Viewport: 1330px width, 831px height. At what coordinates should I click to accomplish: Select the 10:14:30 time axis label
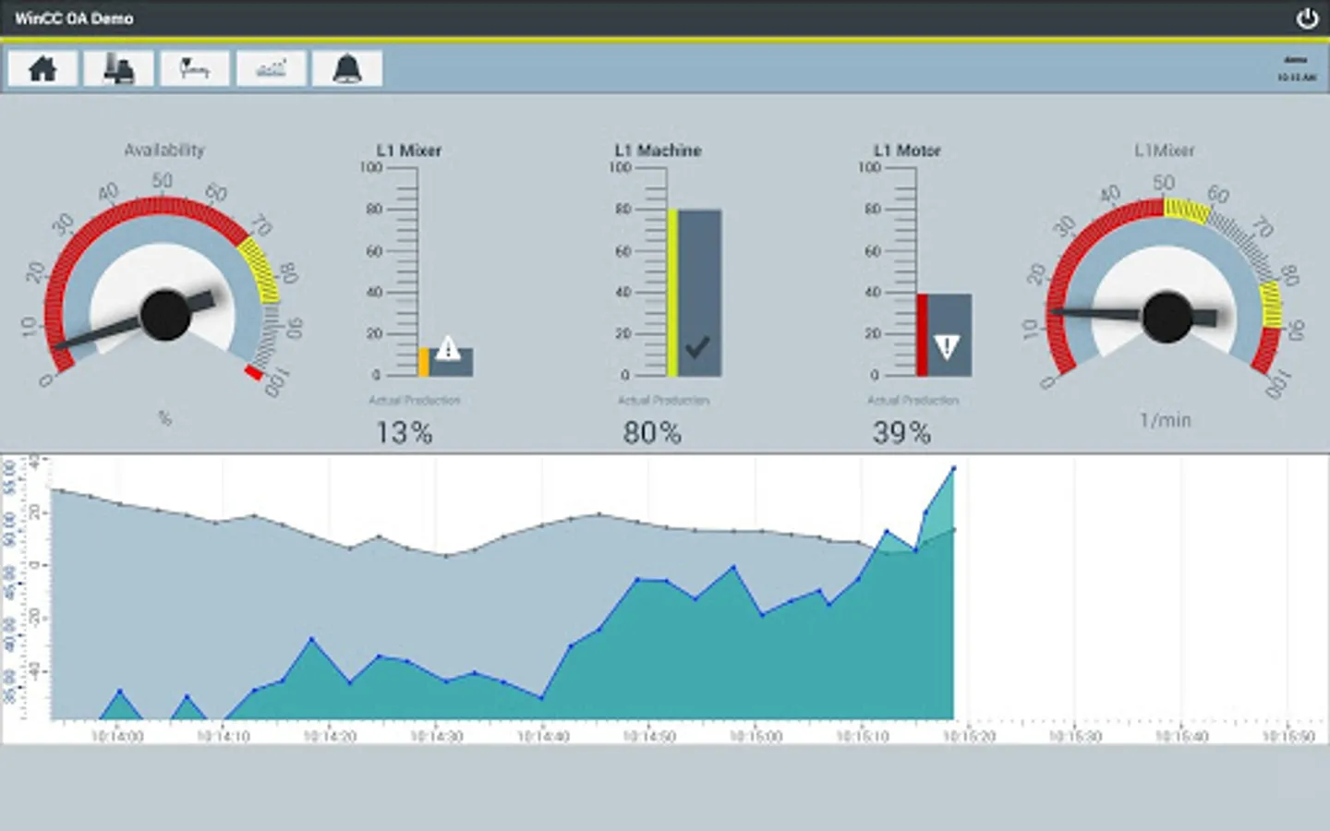[x=436, y=736]
